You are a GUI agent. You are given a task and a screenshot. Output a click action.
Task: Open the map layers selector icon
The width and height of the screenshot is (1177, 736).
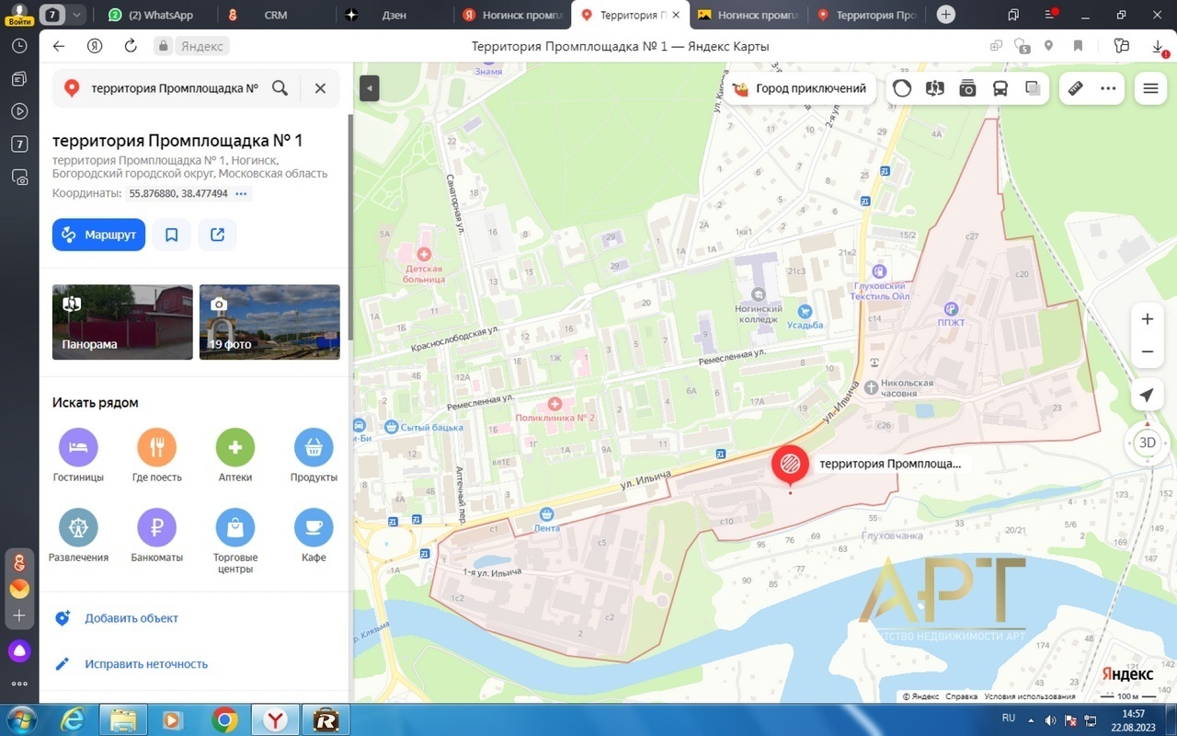(1033, 88)
